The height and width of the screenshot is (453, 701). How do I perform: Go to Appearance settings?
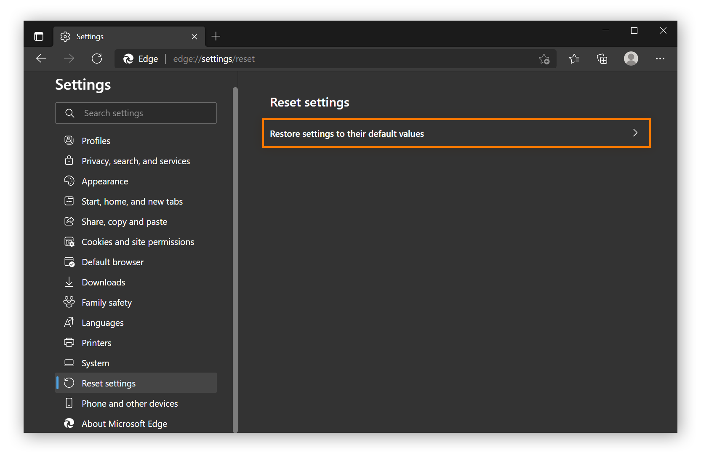105,181
